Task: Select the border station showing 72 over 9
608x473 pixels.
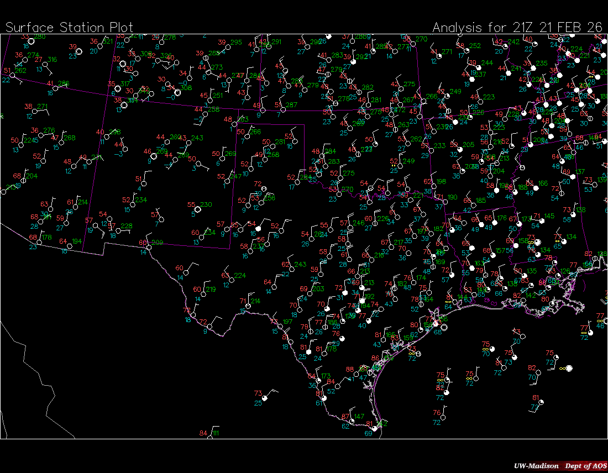Action: (x=210, y=326)
